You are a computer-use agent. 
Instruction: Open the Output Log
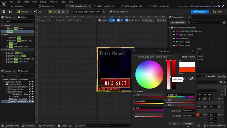tap(65, 126)
